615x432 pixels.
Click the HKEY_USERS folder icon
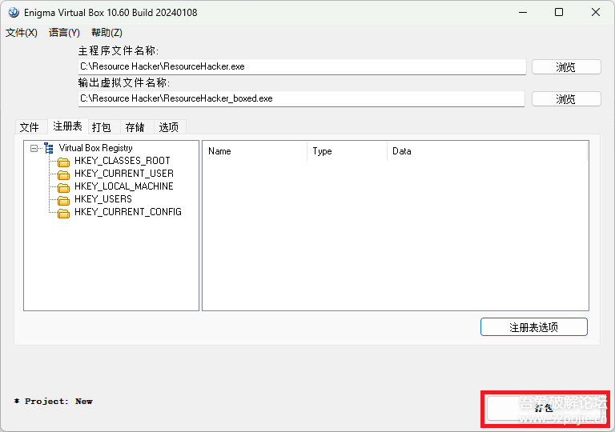tap(63, 200)
